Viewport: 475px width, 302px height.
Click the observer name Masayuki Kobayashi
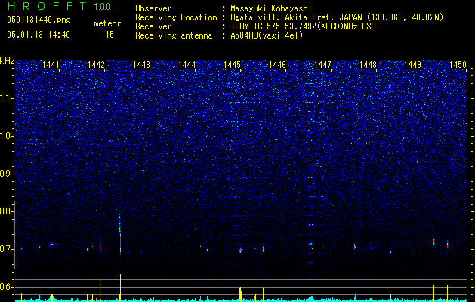point(271,8)
